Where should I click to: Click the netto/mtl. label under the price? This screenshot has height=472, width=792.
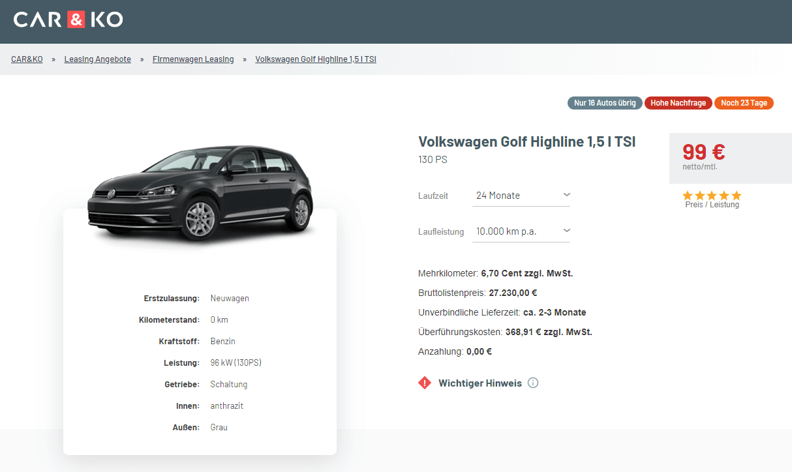point(700,167)
